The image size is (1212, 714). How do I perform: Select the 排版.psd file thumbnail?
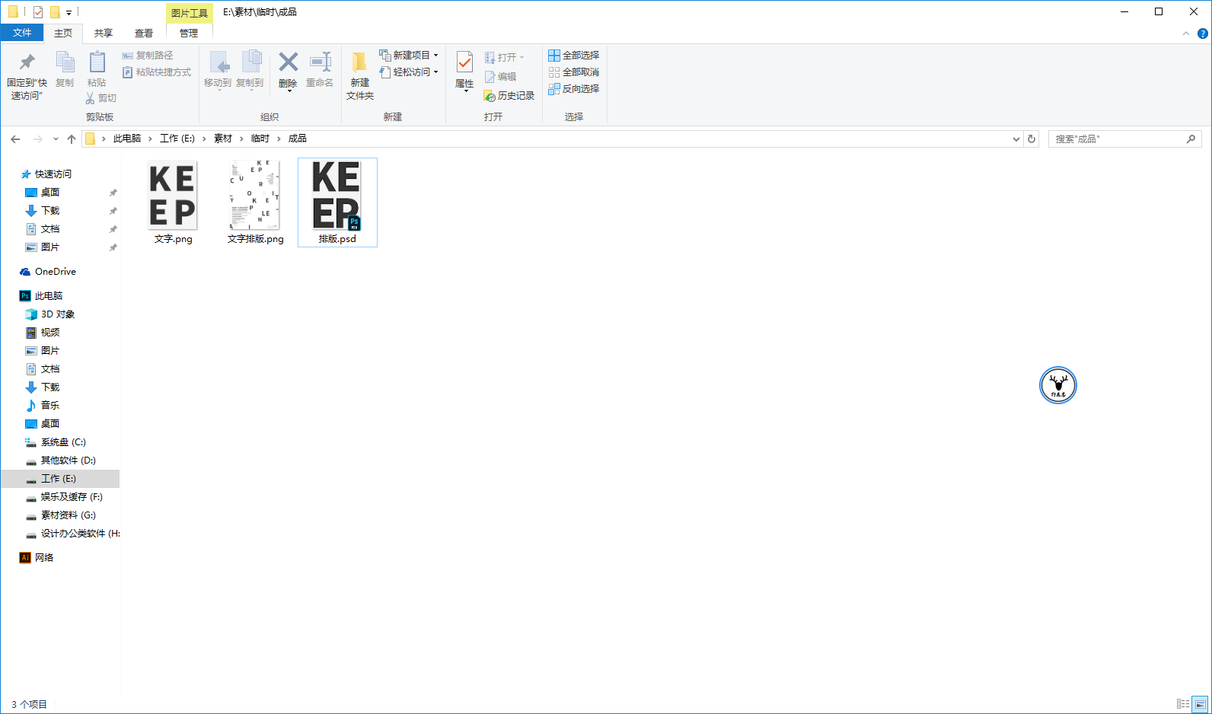click(336, 196)
